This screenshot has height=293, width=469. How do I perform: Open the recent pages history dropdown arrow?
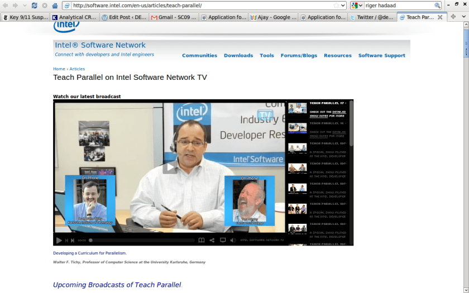25,6
